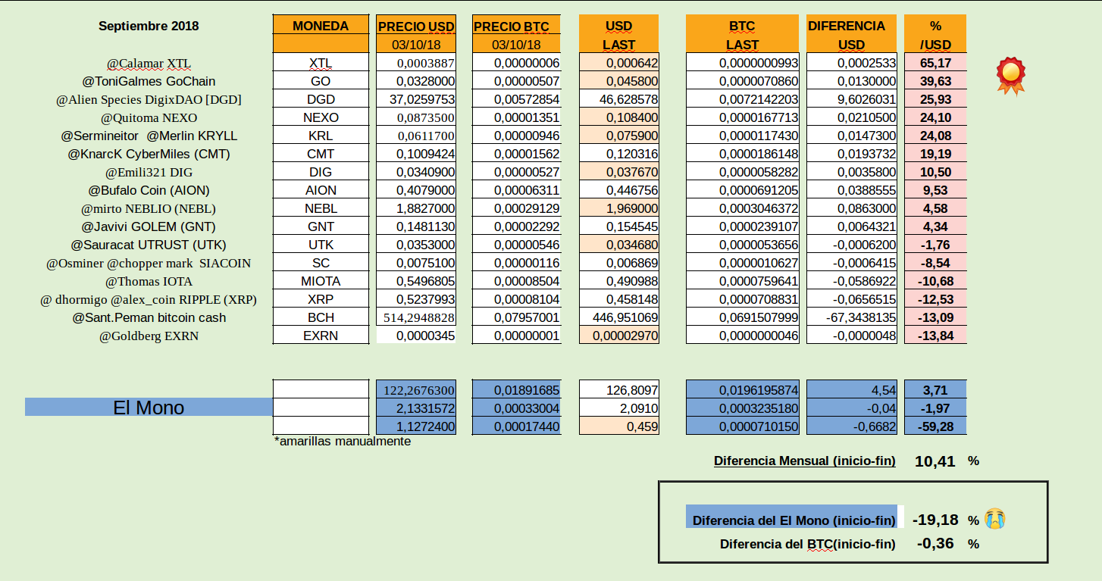Select the price cell 37,0259753
1102x581 pixels.
(416, 99)
